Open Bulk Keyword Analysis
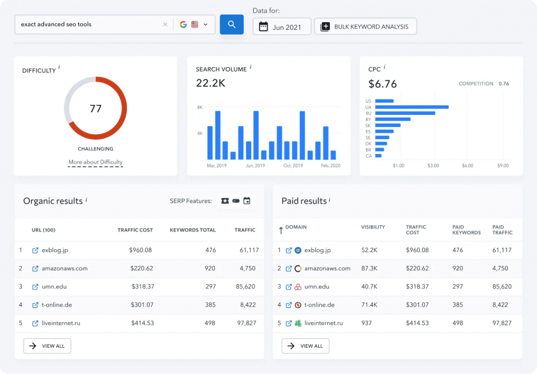This screenshot has height=374, width=537. (x=365, y=26)
